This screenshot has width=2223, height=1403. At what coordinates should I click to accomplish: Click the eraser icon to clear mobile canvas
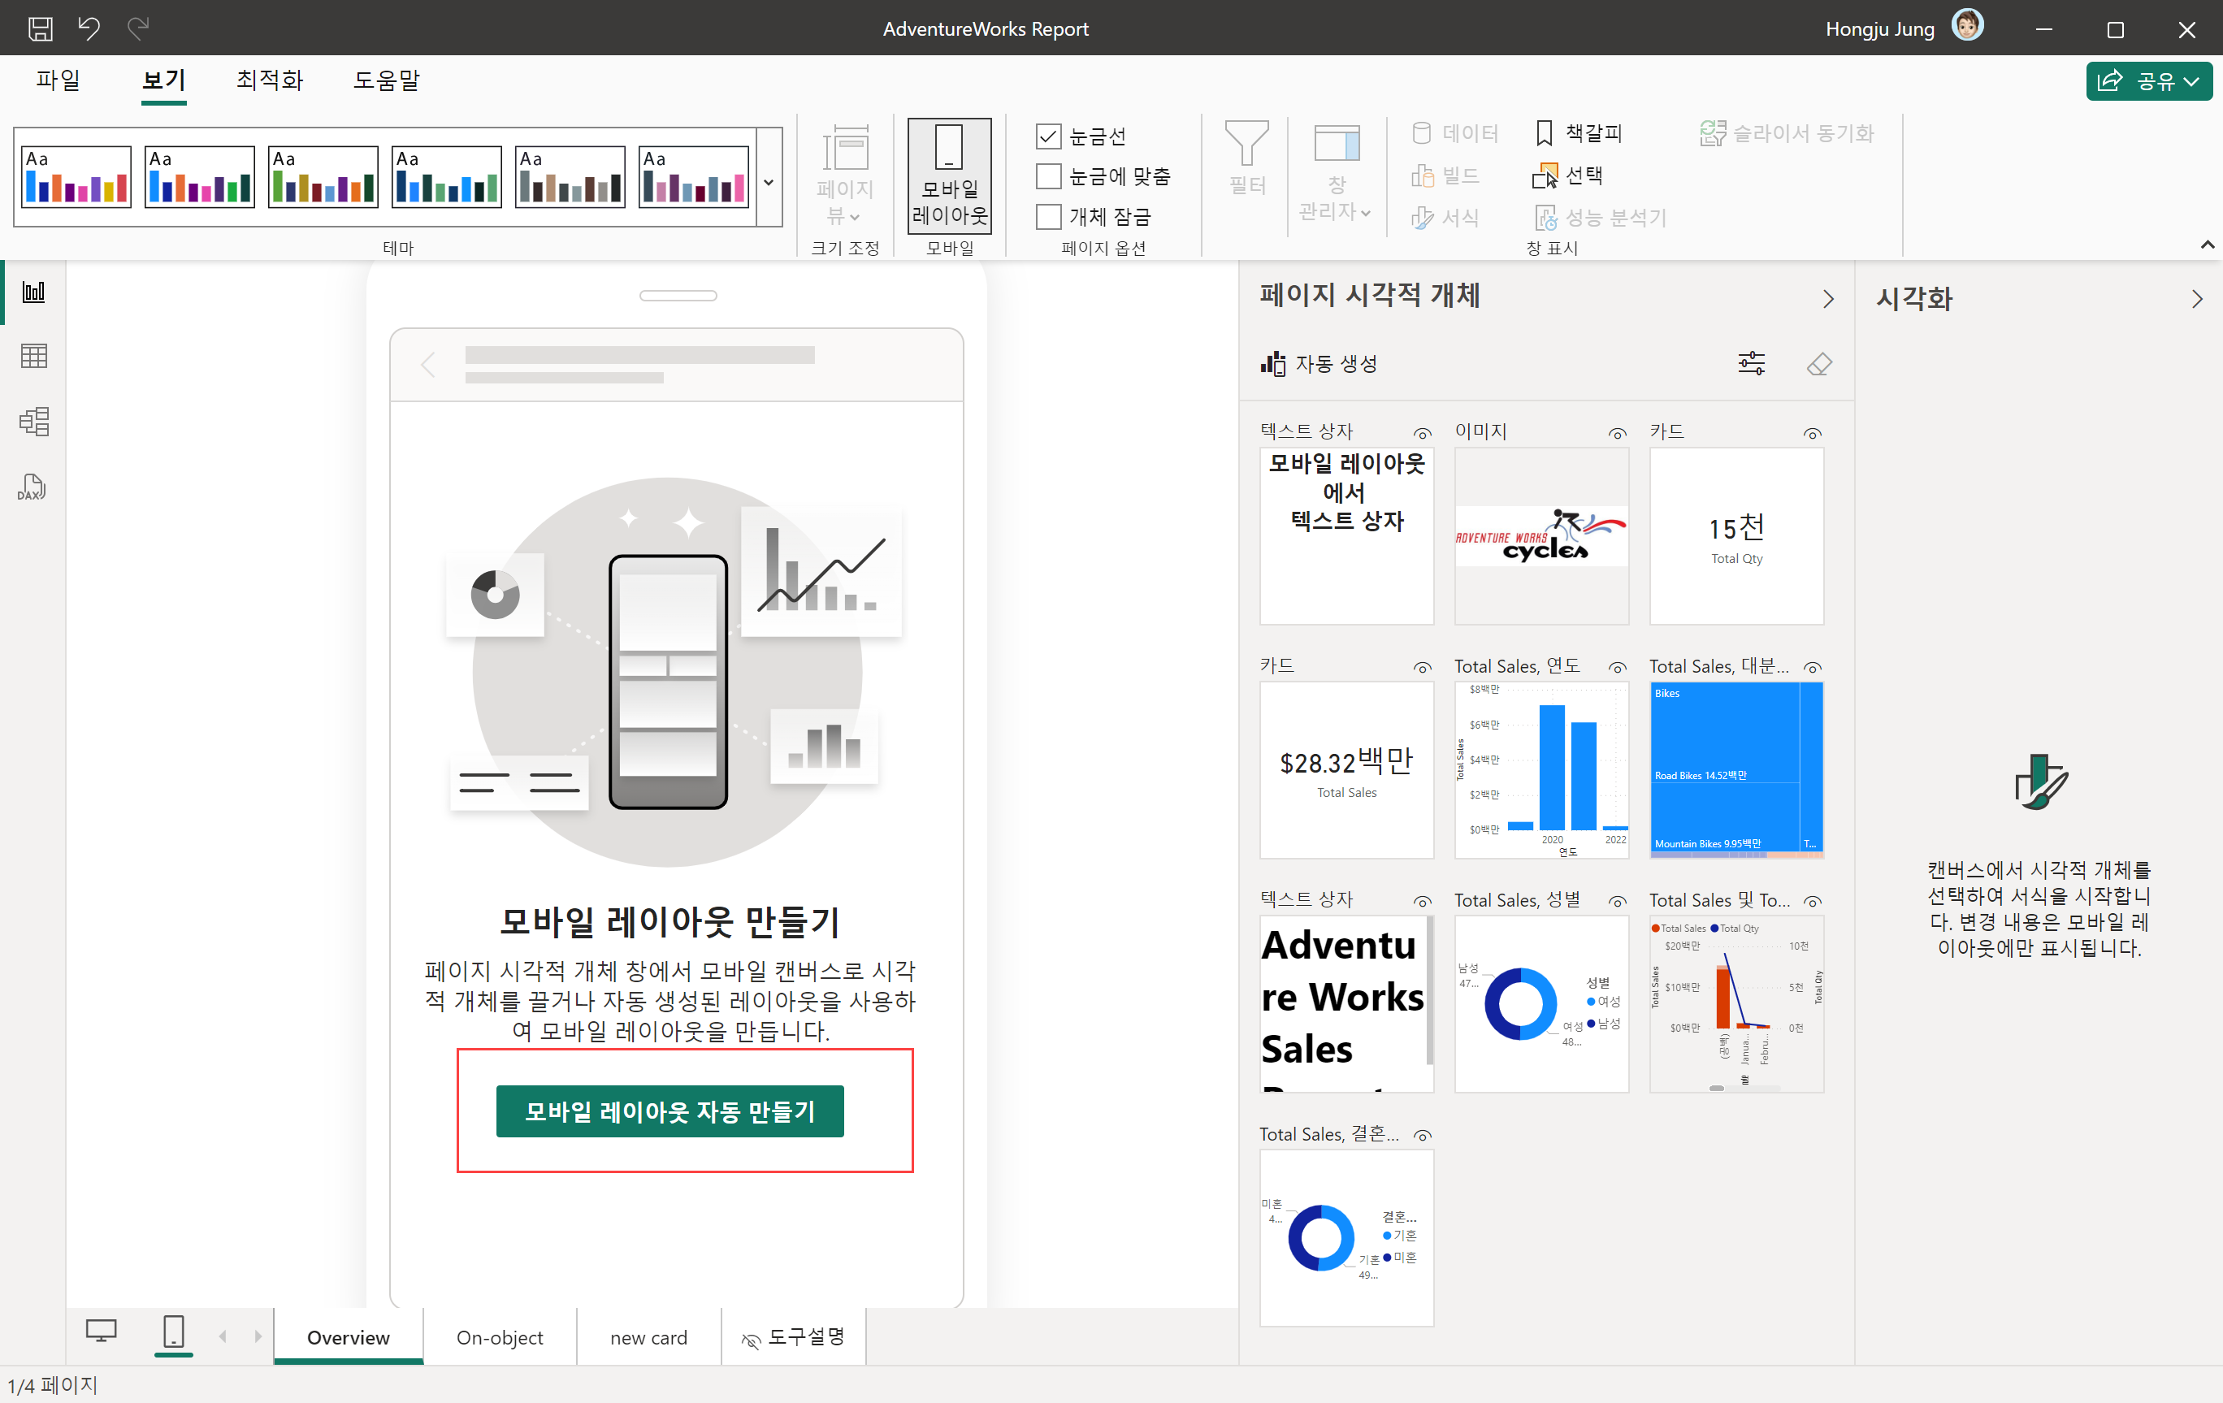1818,364
